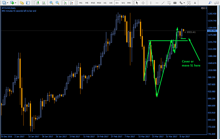Image resolution: width=220 pixels, height=139 pixels.
Task: Expand the New Chart dropdown arrow
Action: point(15,3)
